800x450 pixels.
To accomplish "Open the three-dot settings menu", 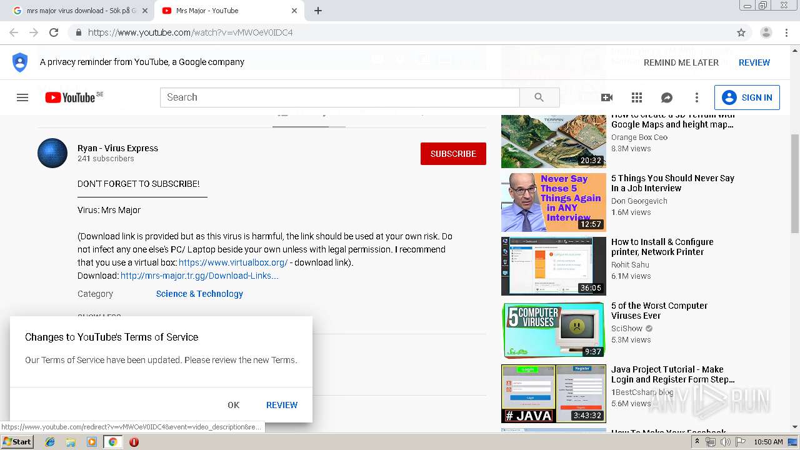I will [697, 97].
